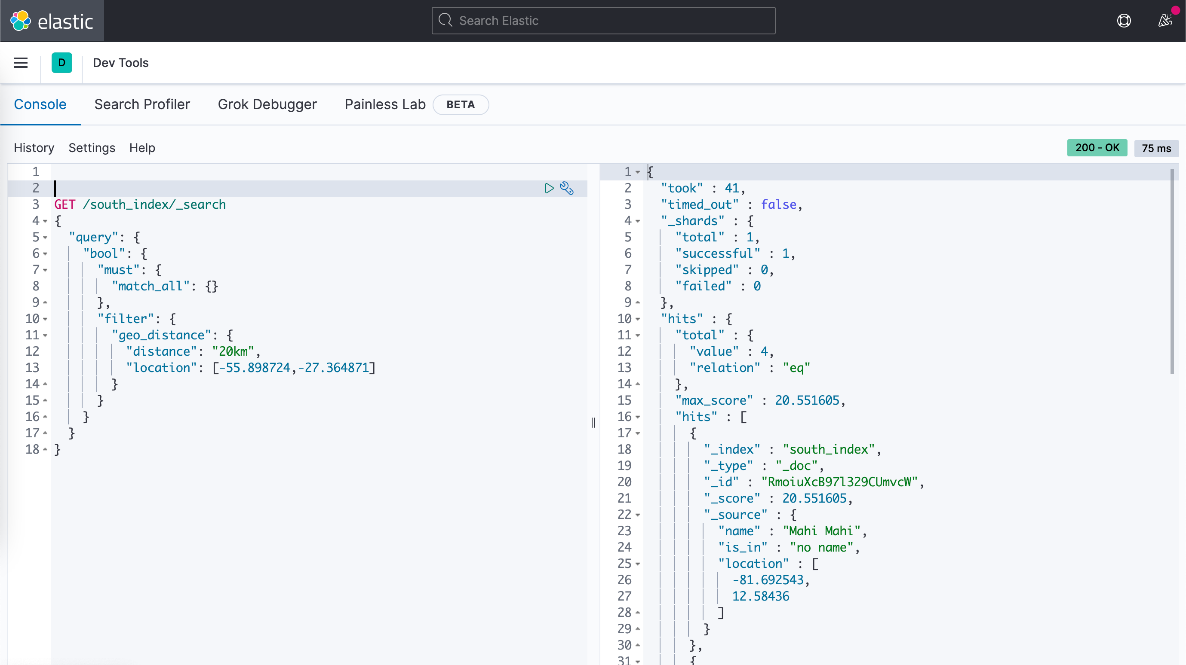Run the request with play icon
This screenshot has height=665, width=1186.
pyautogui.click(x=549, y=188)
